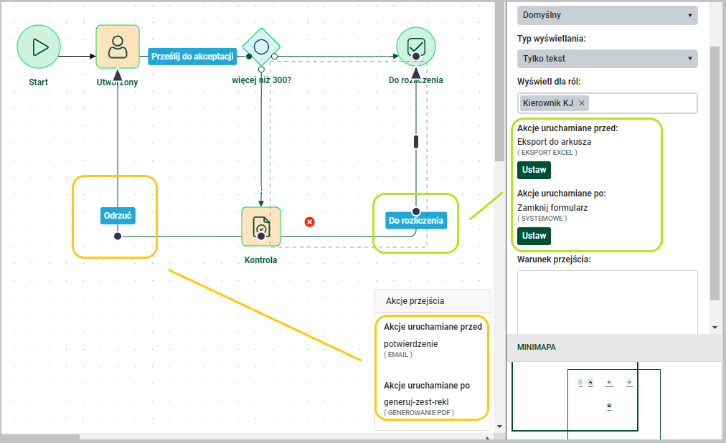Click Ustaw under 'Akcje uruchamiane po'
The height and width of the screenshot is (443, 726).
tap(534, 236)
